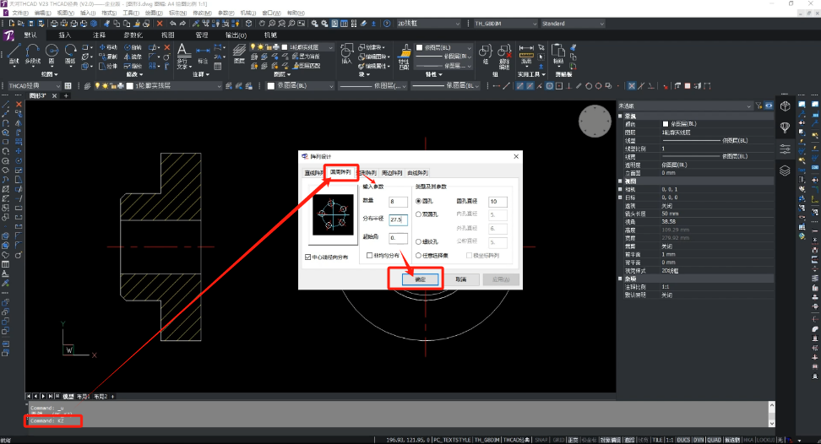The height and width of the screenshot is (444, 821).
Task: Click the Insert block (插入) icon
Action: point(346,54)
